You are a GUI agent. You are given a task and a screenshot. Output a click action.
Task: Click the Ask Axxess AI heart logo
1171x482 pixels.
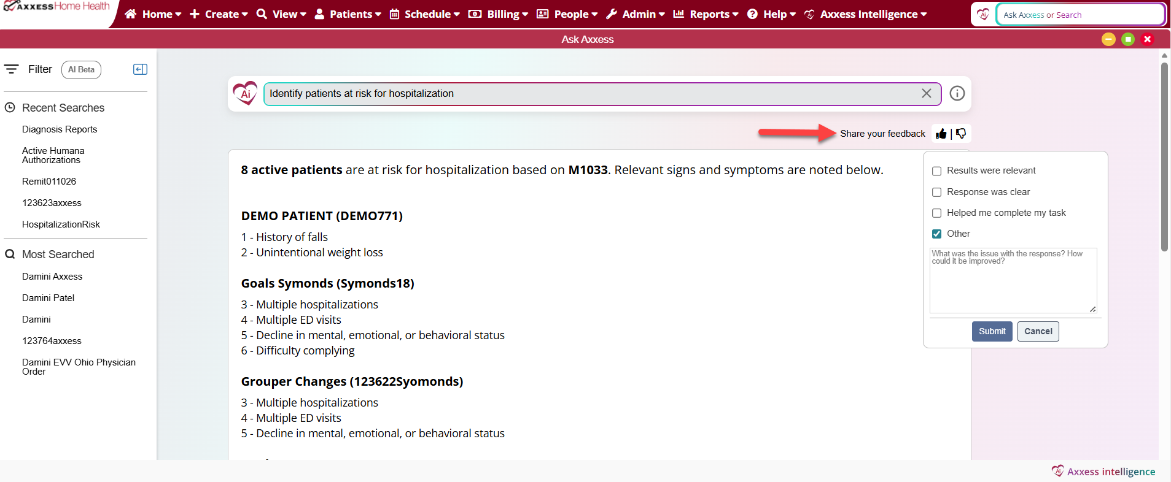(245, 94)
